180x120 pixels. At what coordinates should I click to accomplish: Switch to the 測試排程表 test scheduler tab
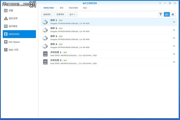73,8
